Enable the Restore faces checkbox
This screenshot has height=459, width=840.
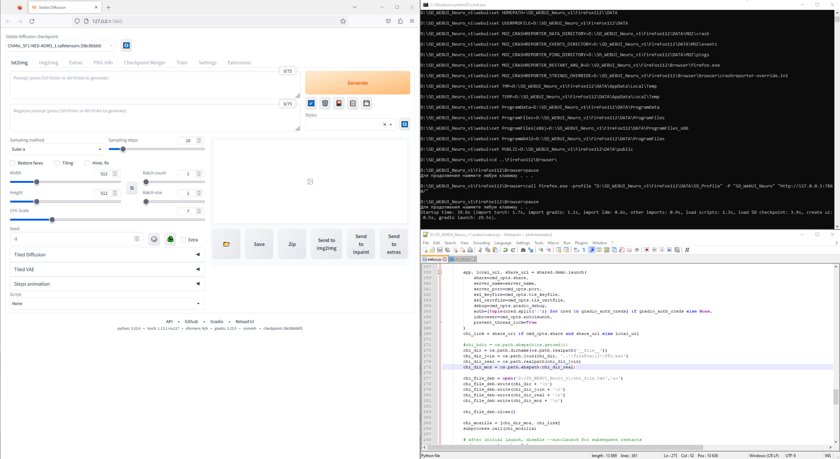click(x=13, y=163)
